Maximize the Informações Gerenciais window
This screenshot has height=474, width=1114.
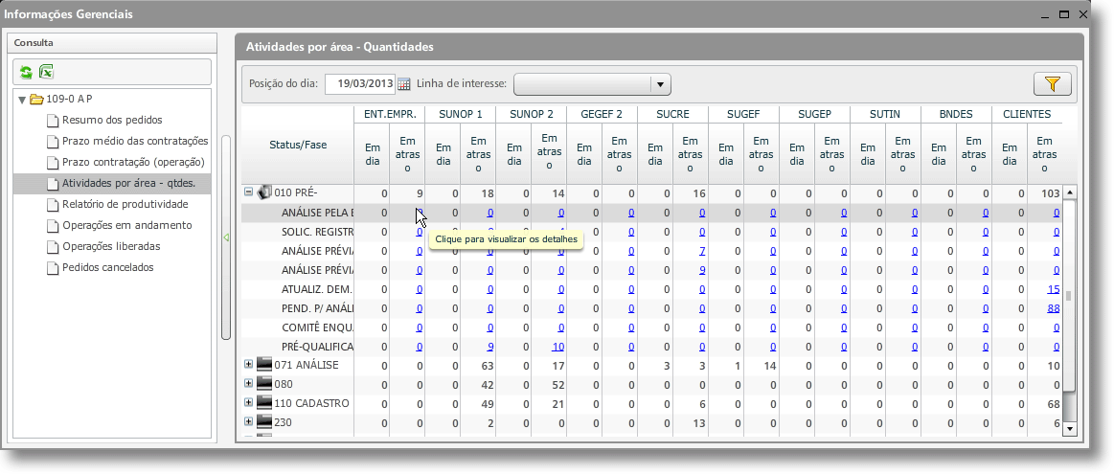(1064, 14)
